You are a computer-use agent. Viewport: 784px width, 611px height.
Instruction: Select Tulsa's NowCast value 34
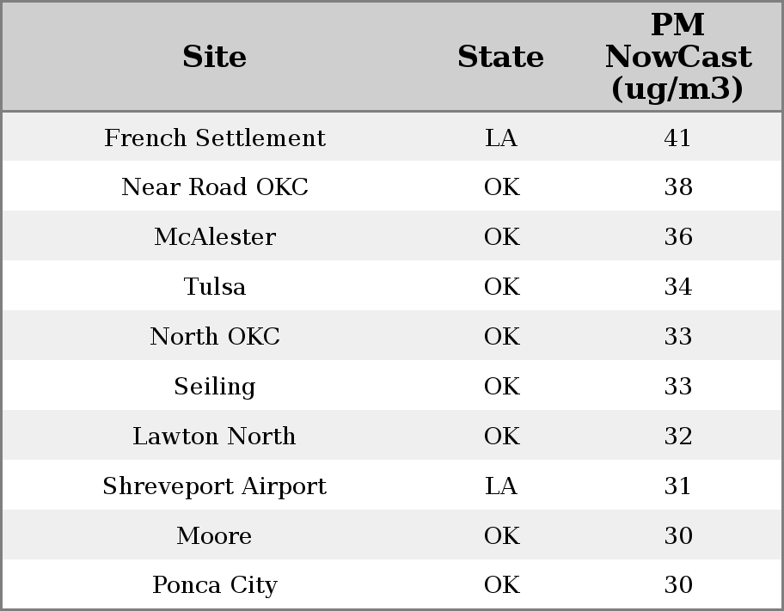pyautogui.click(x=677, y=287)
